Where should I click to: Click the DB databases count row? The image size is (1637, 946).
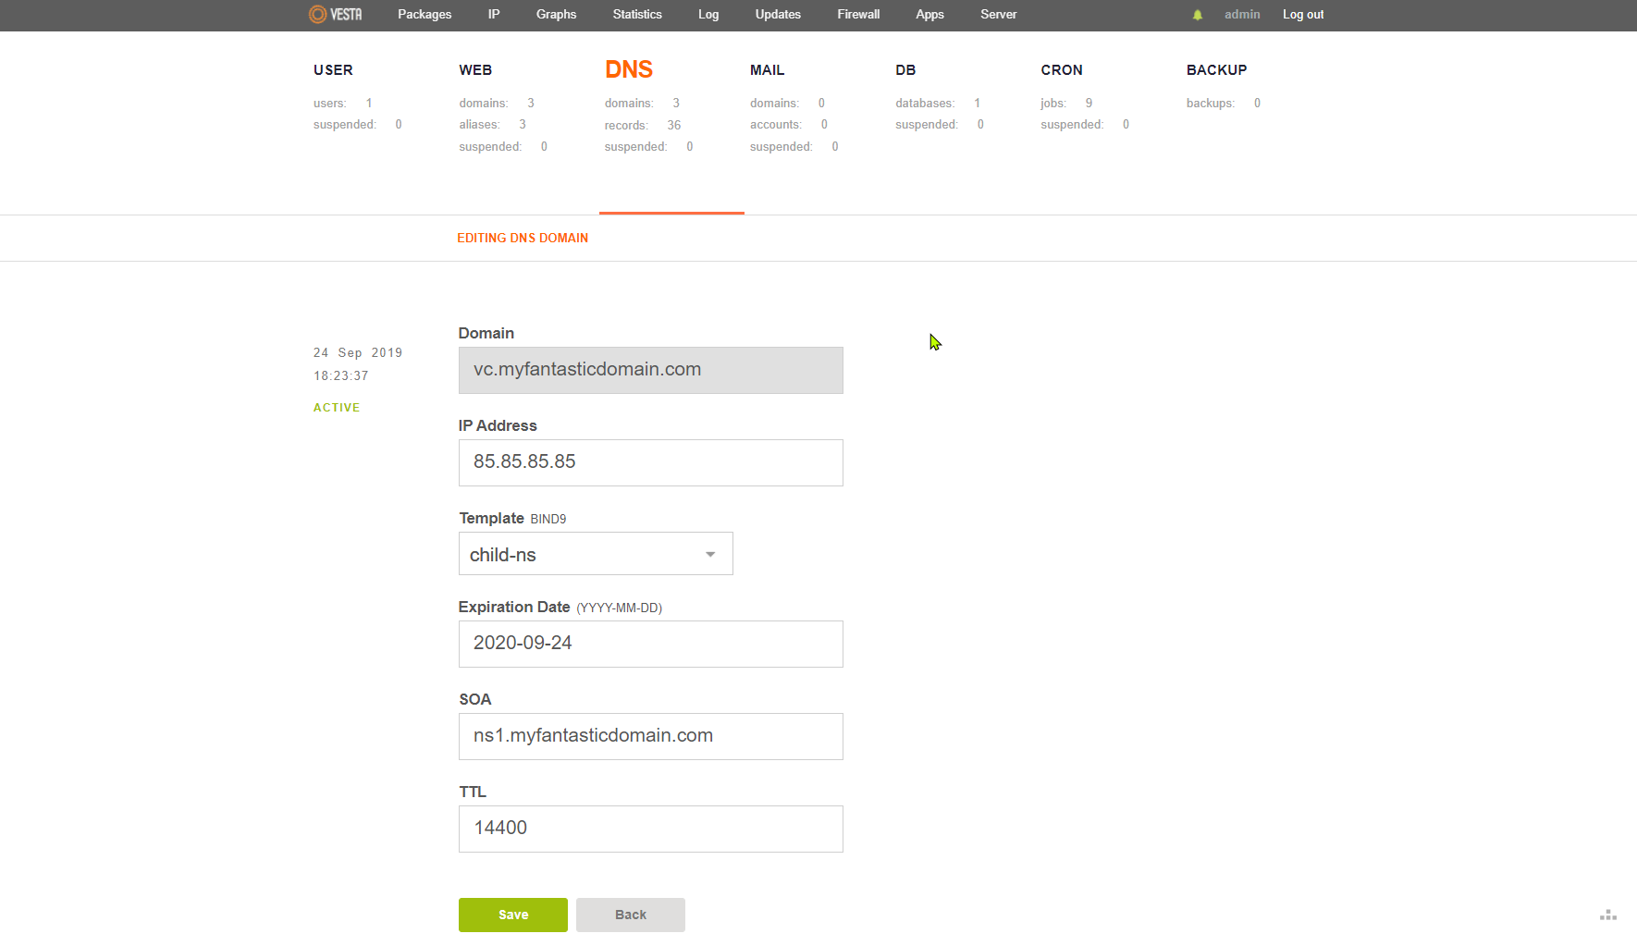point(938,103)
